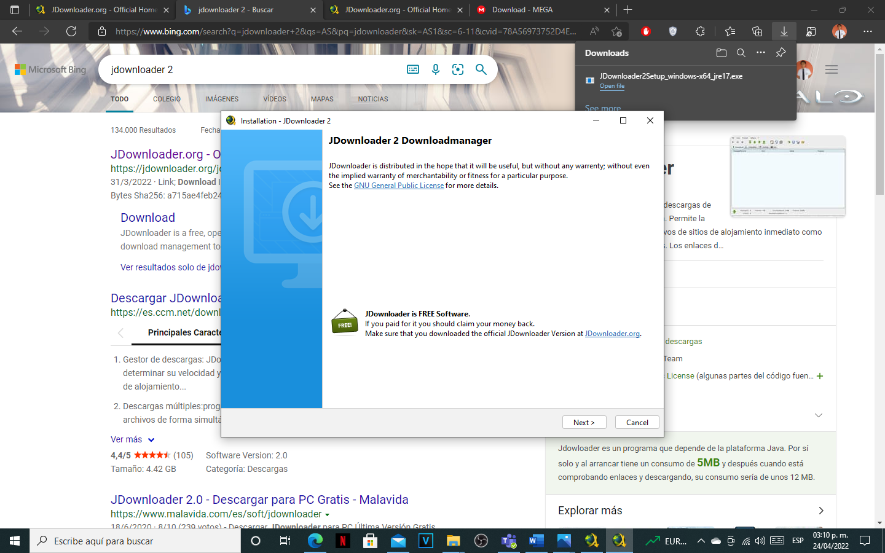Click See more in Downloads panel
Viewport: 885px width, 553px height.
pyautogui.click(x=603, y=108)
